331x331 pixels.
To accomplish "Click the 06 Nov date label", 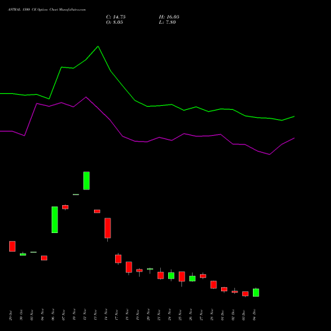I will coord(53,315).
